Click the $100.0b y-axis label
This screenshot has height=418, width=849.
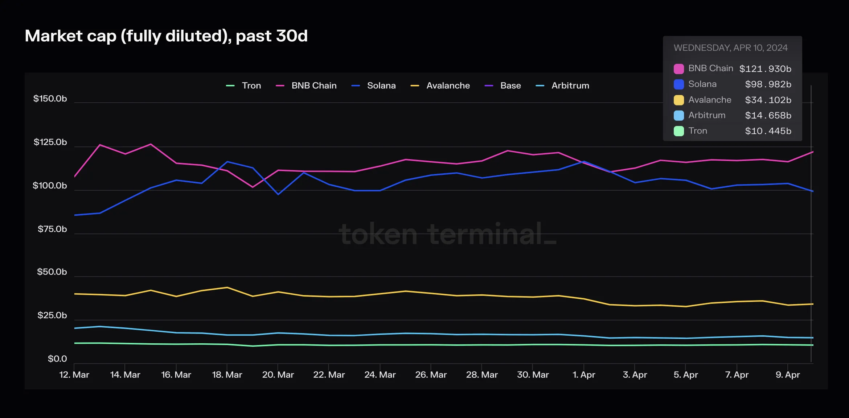click(x=50, y=186)
